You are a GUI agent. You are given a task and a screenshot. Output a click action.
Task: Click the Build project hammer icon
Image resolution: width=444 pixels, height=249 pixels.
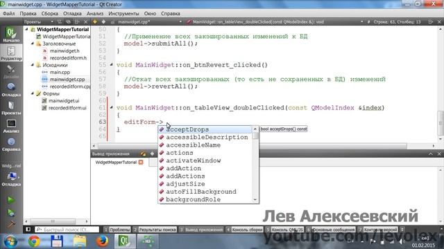[11, 224]
